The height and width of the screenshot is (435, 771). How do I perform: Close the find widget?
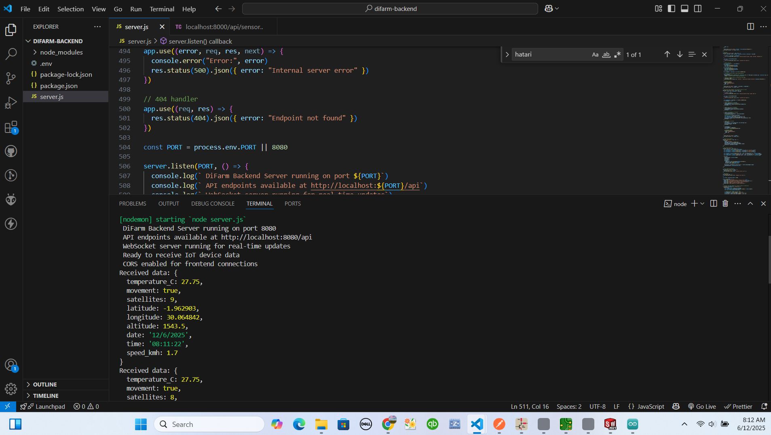(x=704, y=55)
